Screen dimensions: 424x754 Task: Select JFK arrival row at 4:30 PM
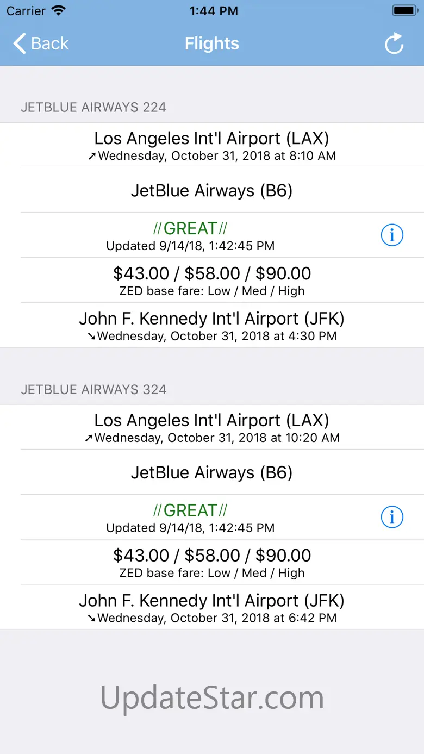coord(212,326)
